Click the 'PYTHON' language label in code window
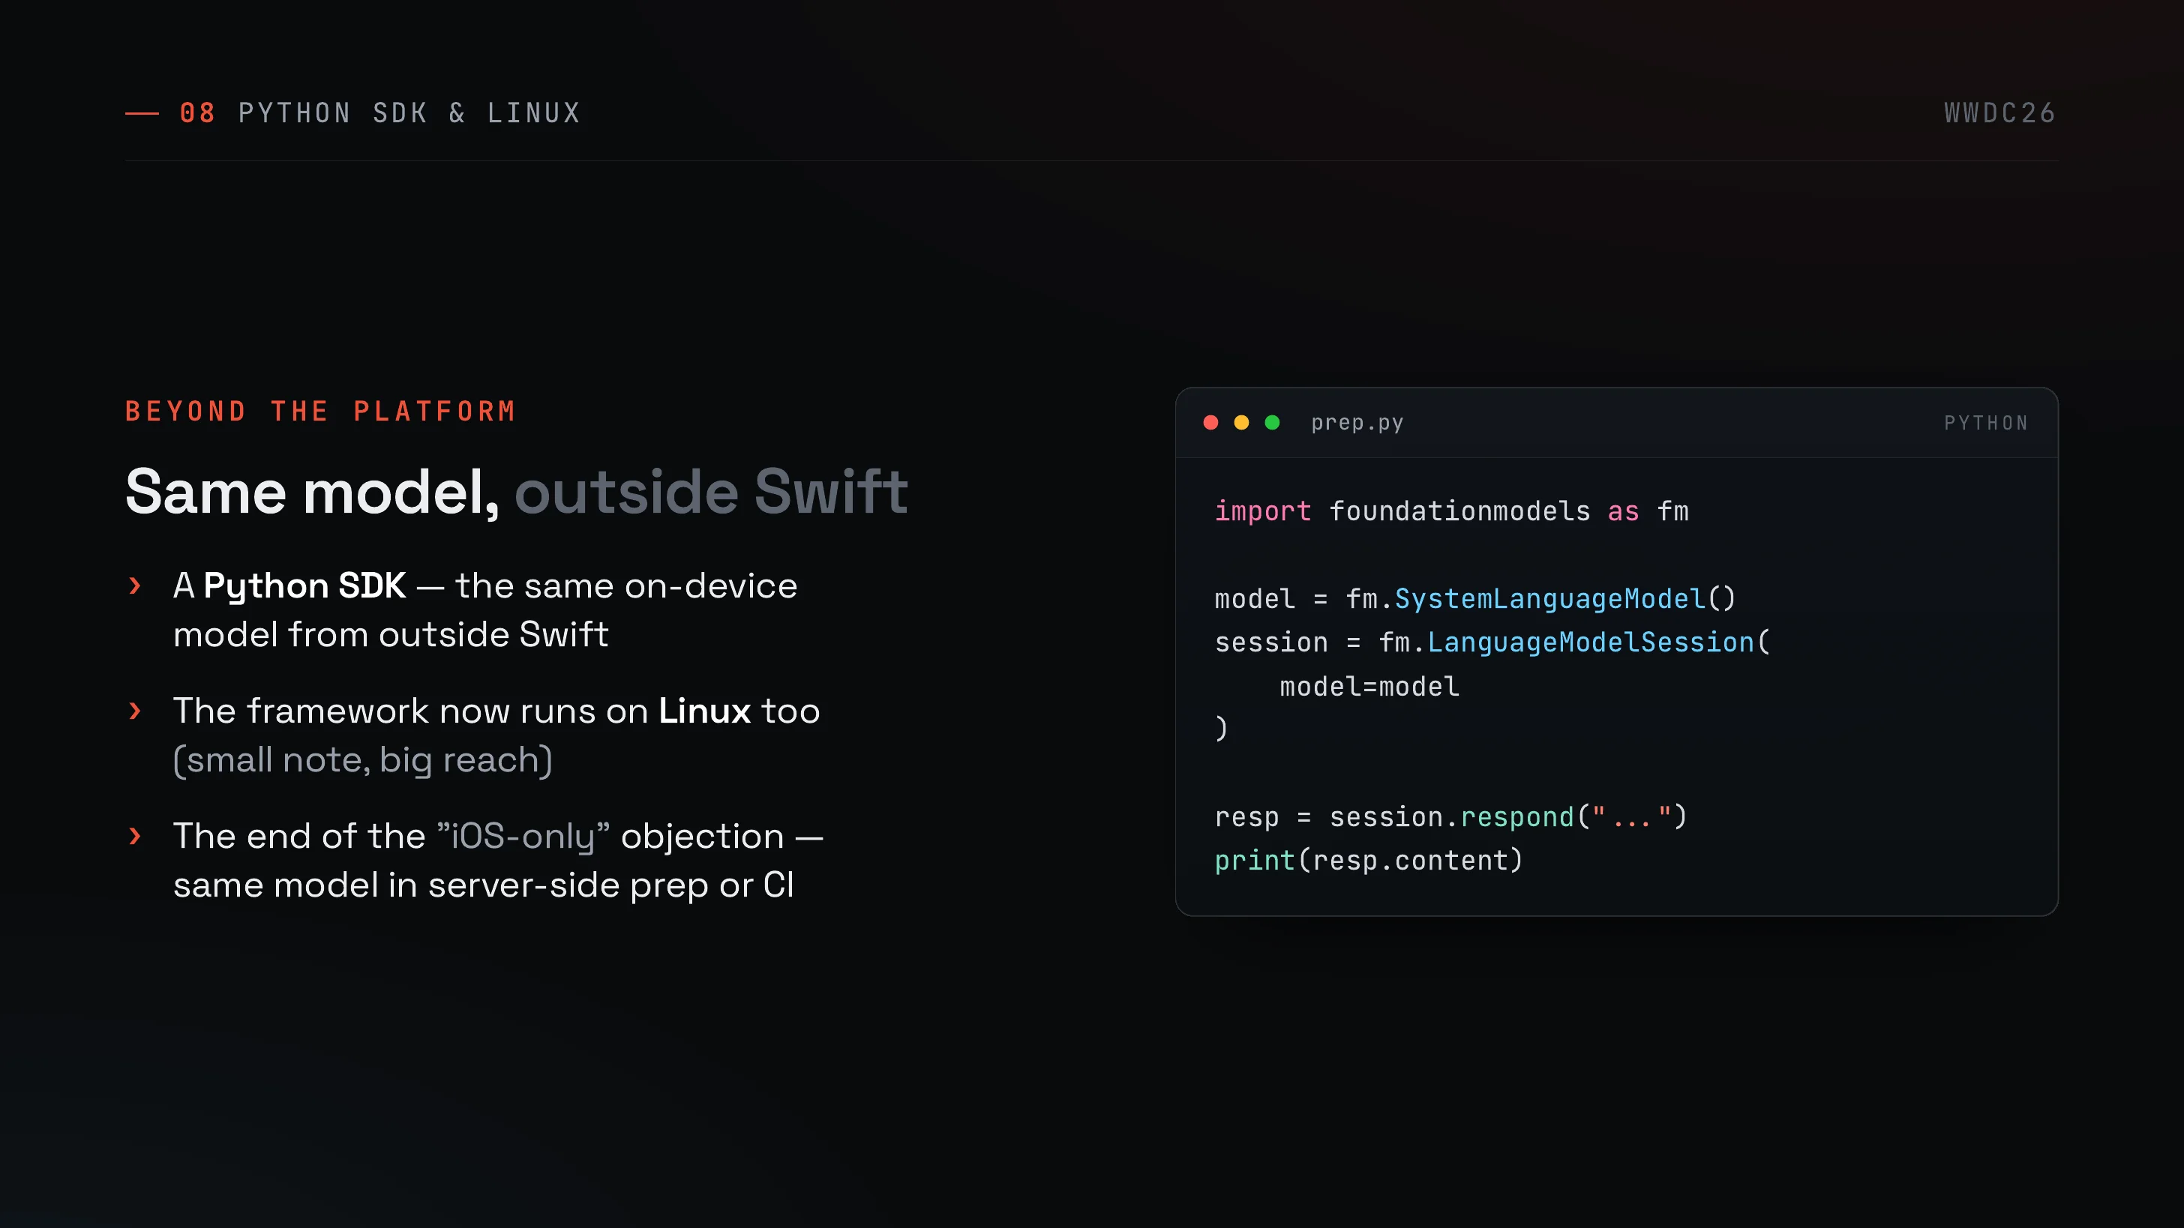The image size is (2184, 1228). tap(1985, 423)
